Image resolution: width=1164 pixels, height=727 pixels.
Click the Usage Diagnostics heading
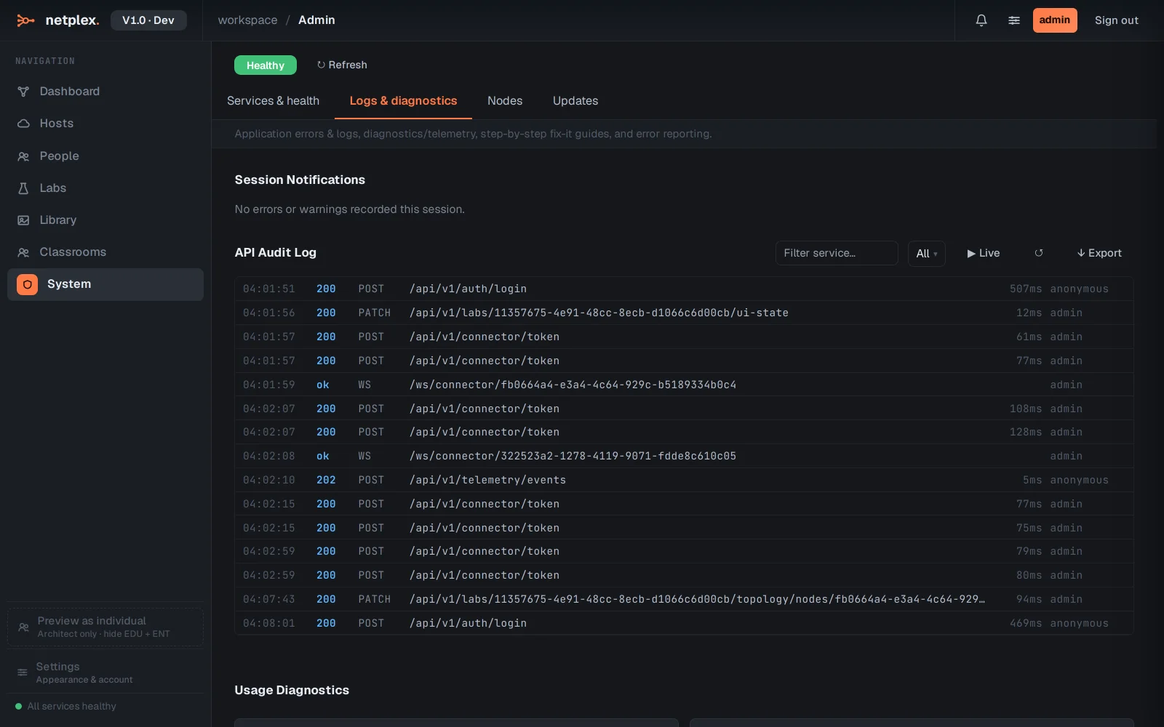point(292,690)
